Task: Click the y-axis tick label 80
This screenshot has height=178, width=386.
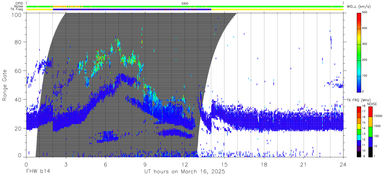Action: 18,42
